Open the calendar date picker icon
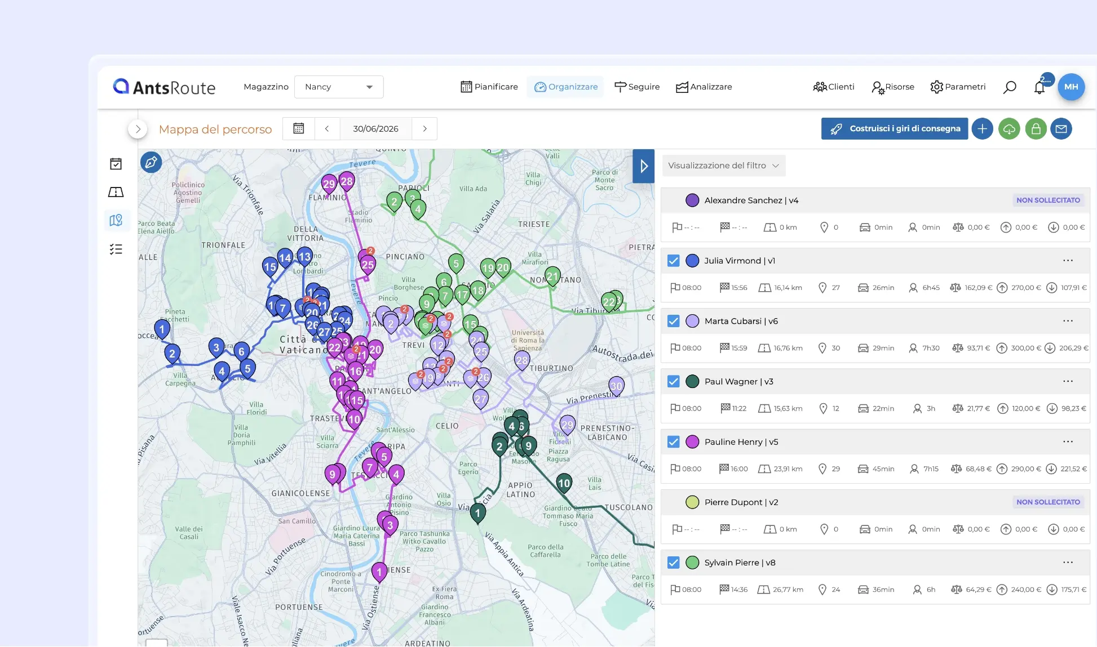The image size is (1097, 647). [x=299, y=128]
